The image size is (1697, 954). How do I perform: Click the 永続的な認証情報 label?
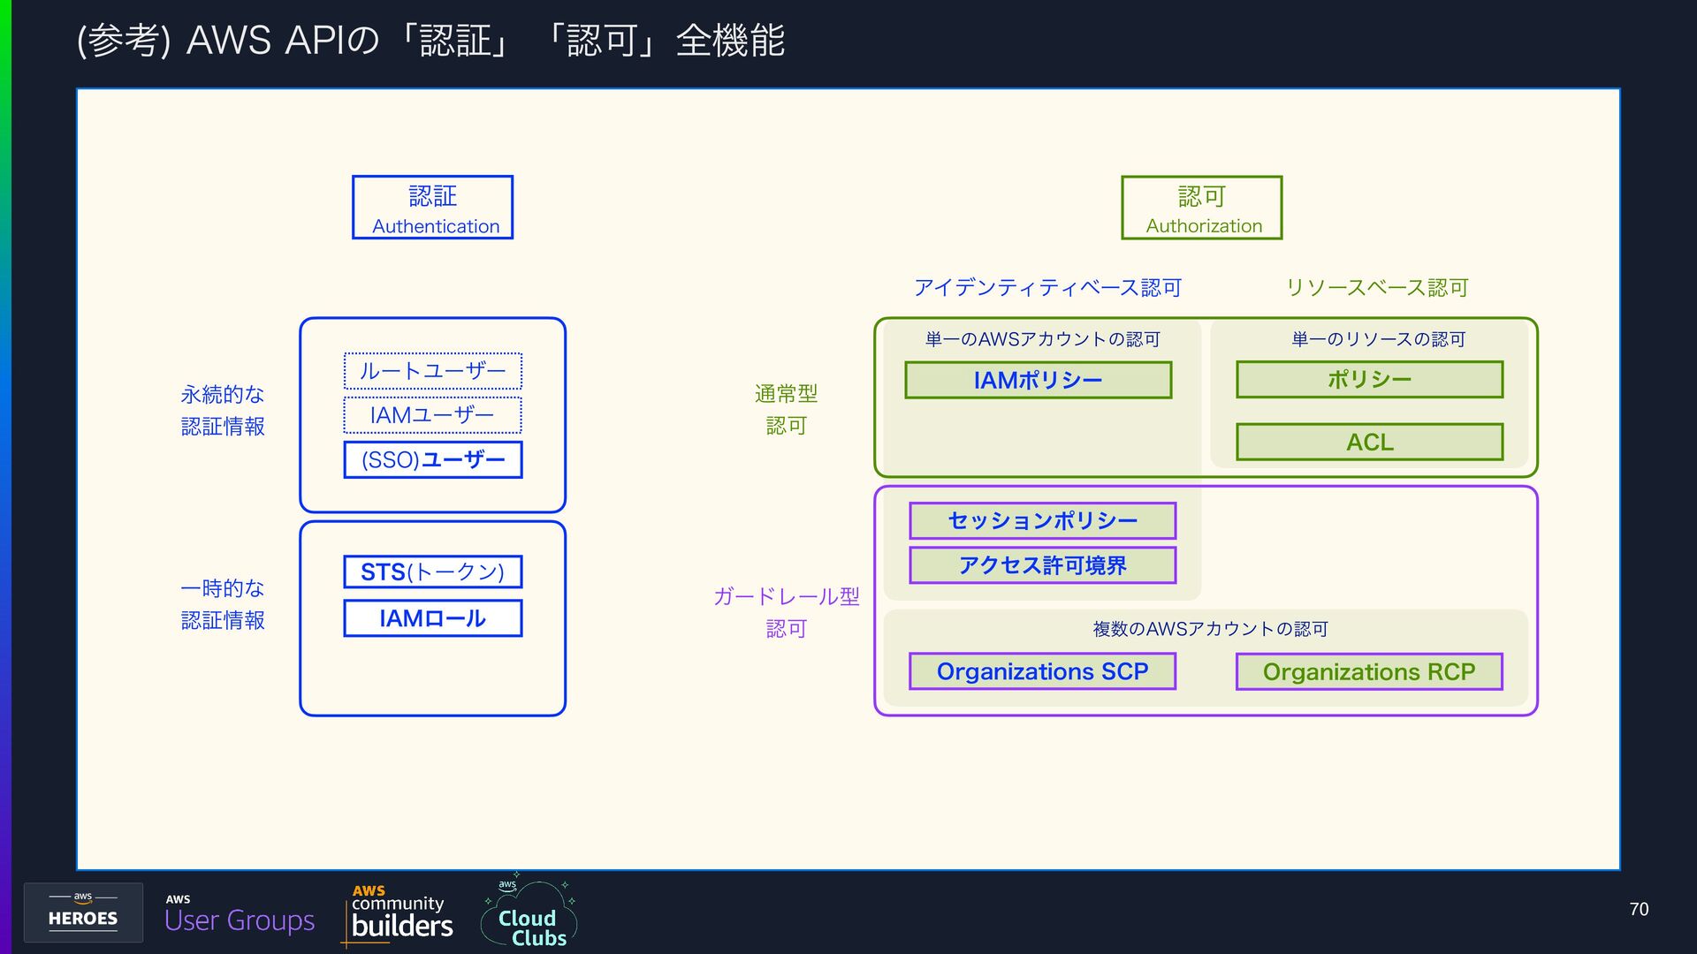(x=223, y=410)
